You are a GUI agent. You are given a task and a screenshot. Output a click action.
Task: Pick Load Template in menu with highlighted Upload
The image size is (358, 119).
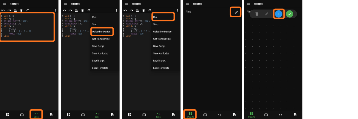[100, 68]
